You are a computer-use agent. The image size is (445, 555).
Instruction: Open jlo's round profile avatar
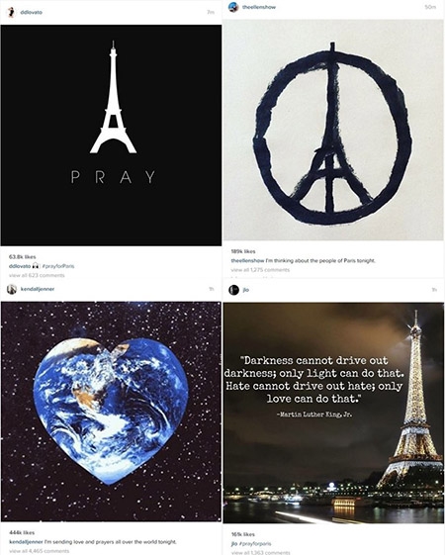click(x=233, y=290)
